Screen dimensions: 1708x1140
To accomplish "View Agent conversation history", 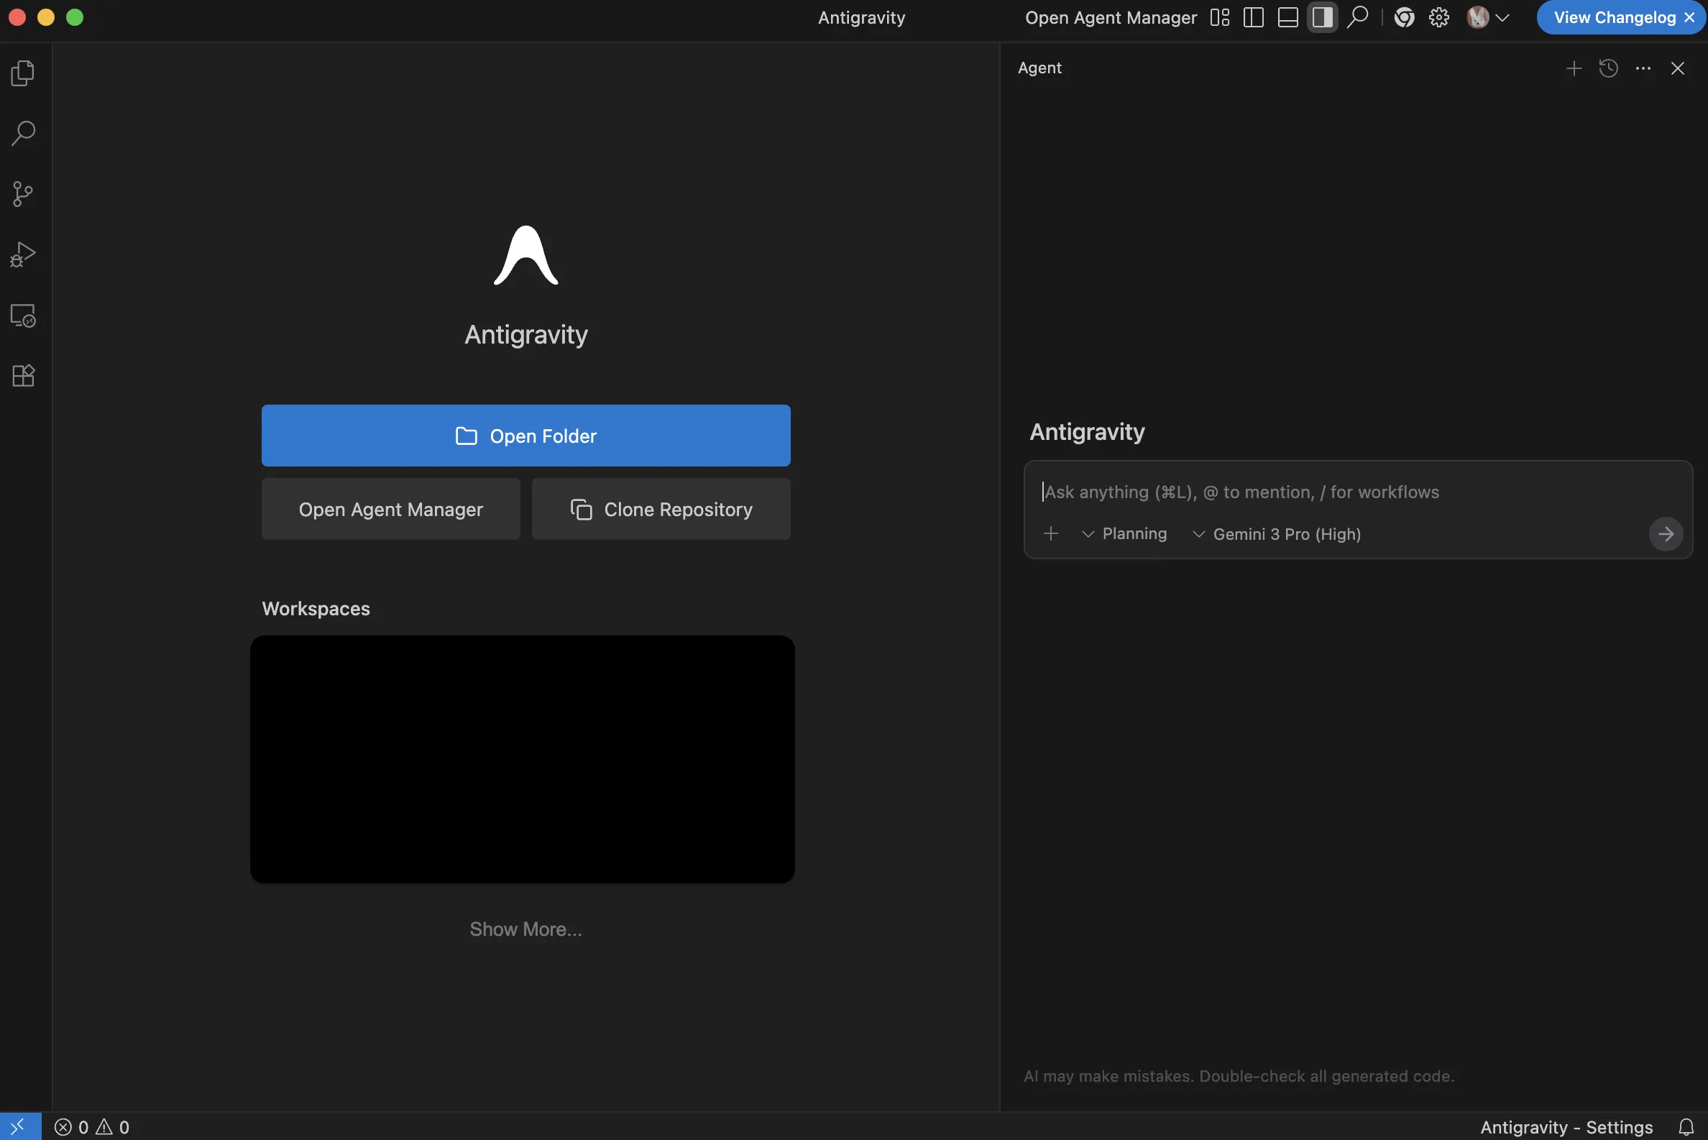I will [1608, 68].
